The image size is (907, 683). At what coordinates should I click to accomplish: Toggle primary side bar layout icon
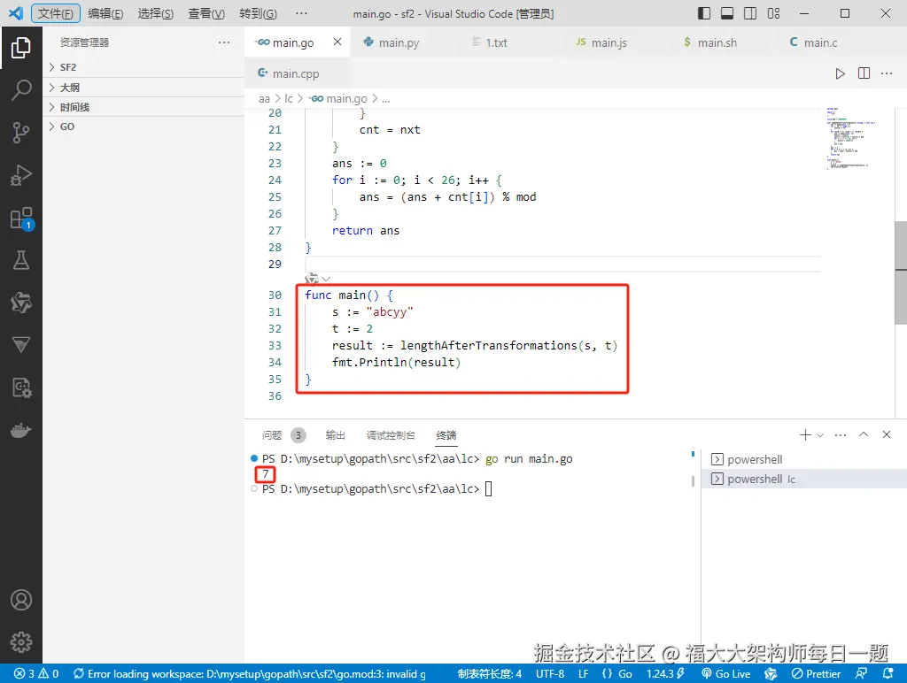[704, 13]
